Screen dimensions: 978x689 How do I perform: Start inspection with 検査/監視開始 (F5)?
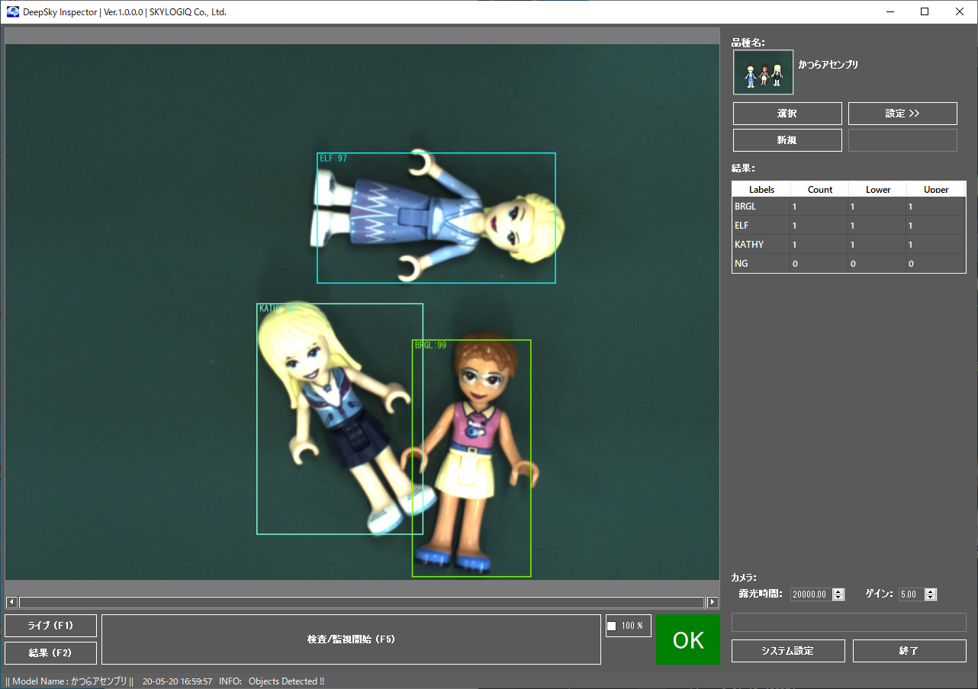pos(351,639)
